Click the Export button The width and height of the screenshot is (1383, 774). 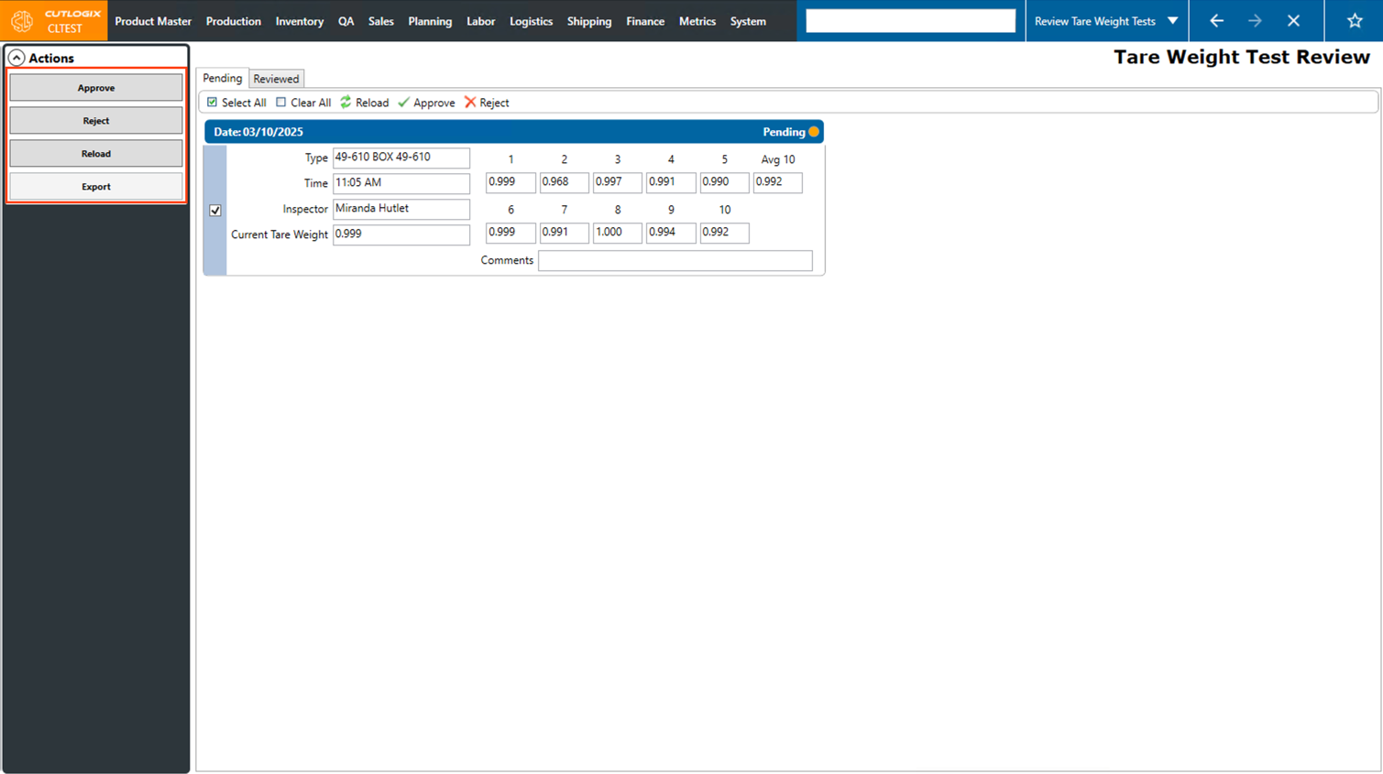click(95, 186)
